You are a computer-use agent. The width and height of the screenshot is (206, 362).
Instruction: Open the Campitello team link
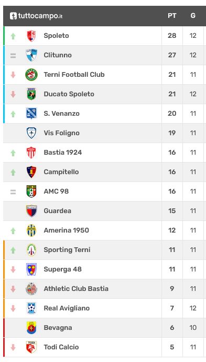61,172
